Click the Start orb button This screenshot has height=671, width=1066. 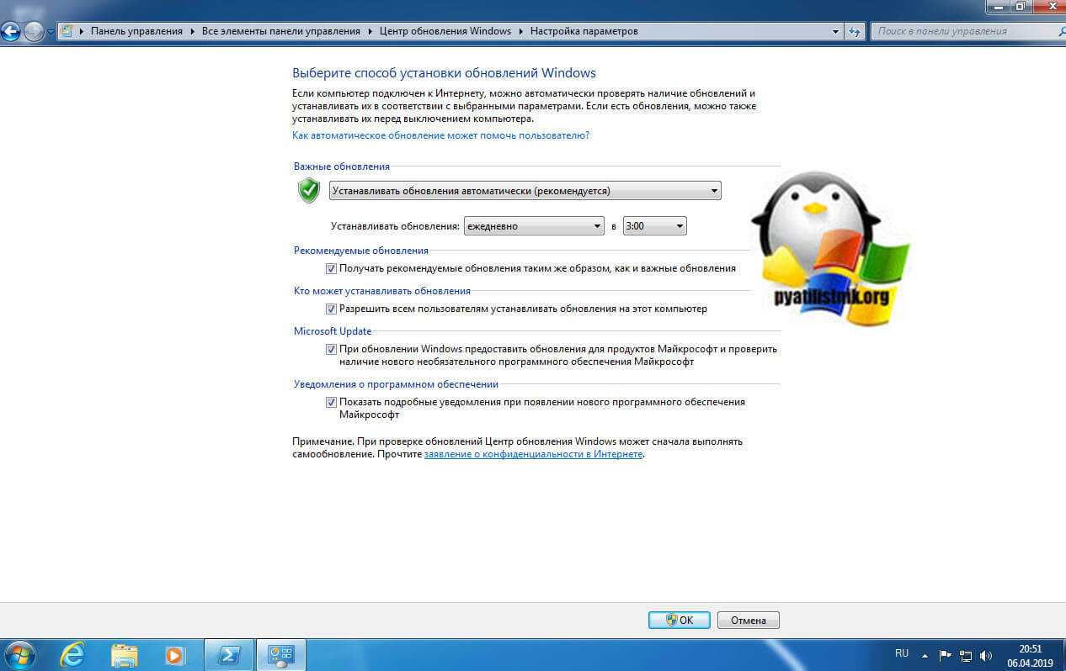tap(20, 653)
